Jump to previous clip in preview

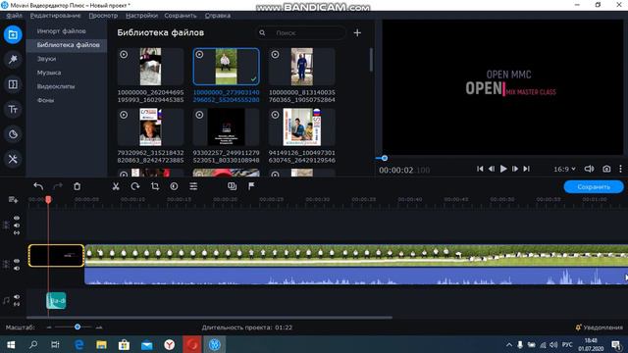480,169
